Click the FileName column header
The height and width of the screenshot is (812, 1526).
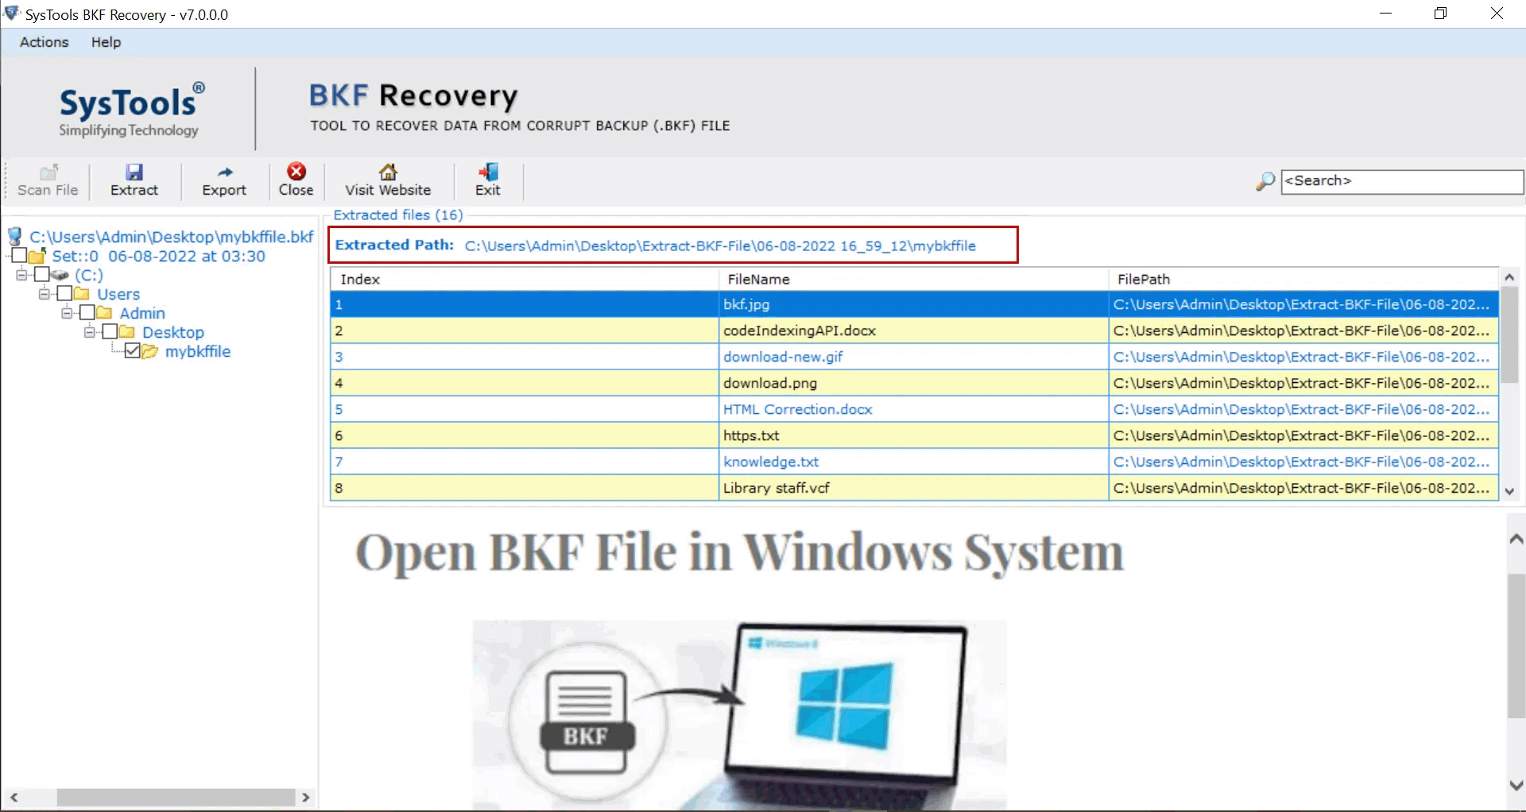click(913, 279)
